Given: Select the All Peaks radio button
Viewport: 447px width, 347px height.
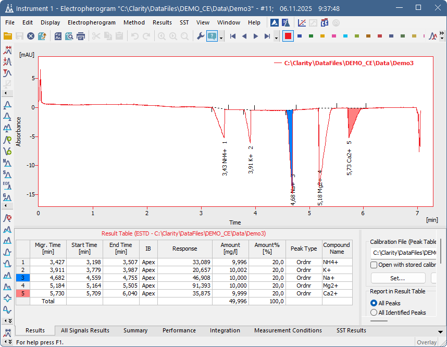Looking at the screenshot, I should coord(374,303).
